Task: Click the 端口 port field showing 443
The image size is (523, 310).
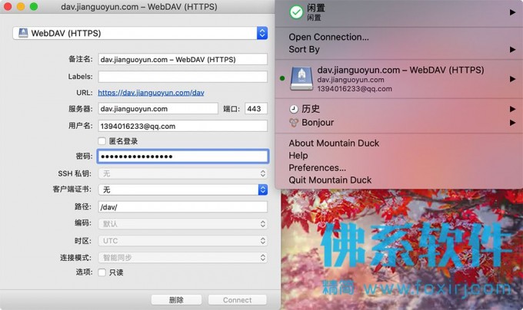Action: click(x=256, y=108)
